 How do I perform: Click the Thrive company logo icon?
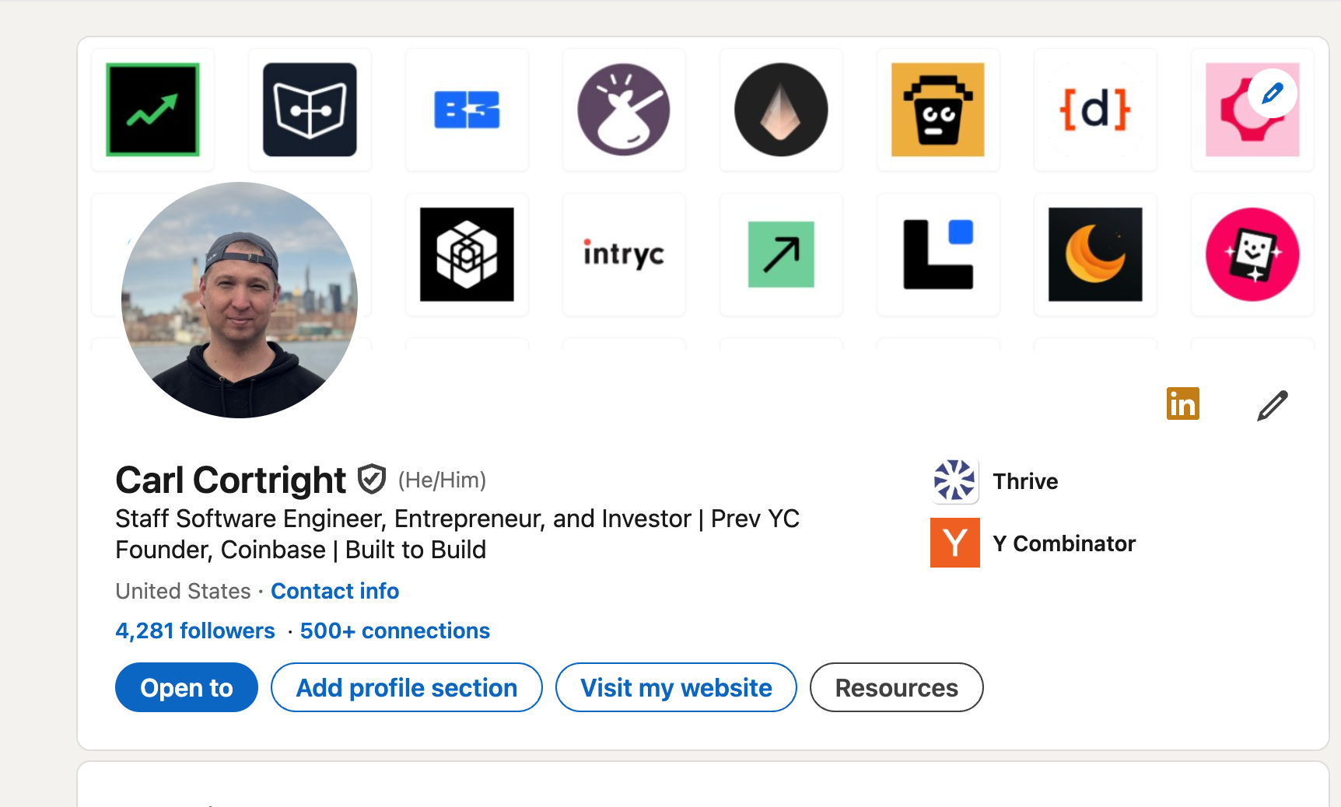(x=954, y=480)
